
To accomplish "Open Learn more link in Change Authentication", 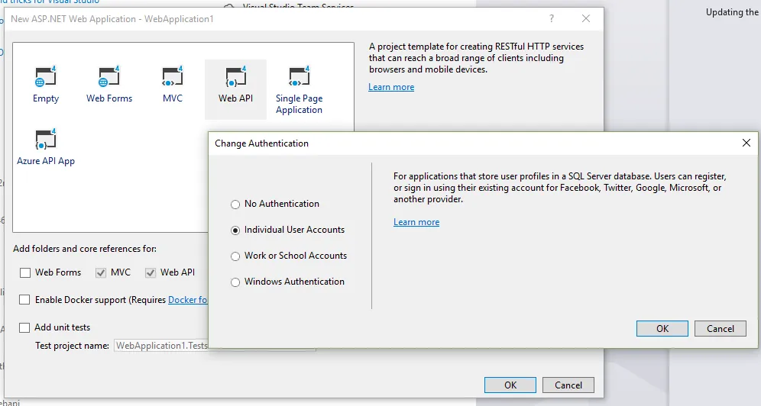I will coord(416,222).
